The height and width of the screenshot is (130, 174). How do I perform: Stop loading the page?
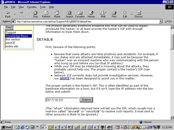tap(35, 14)
